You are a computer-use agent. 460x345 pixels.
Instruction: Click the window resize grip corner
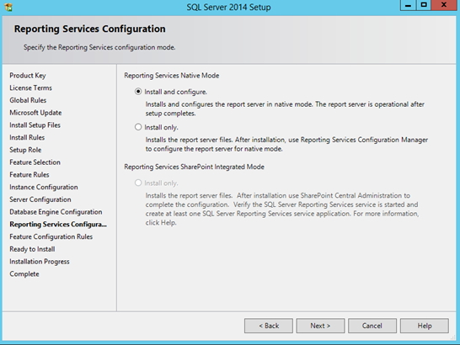[453, 338]
